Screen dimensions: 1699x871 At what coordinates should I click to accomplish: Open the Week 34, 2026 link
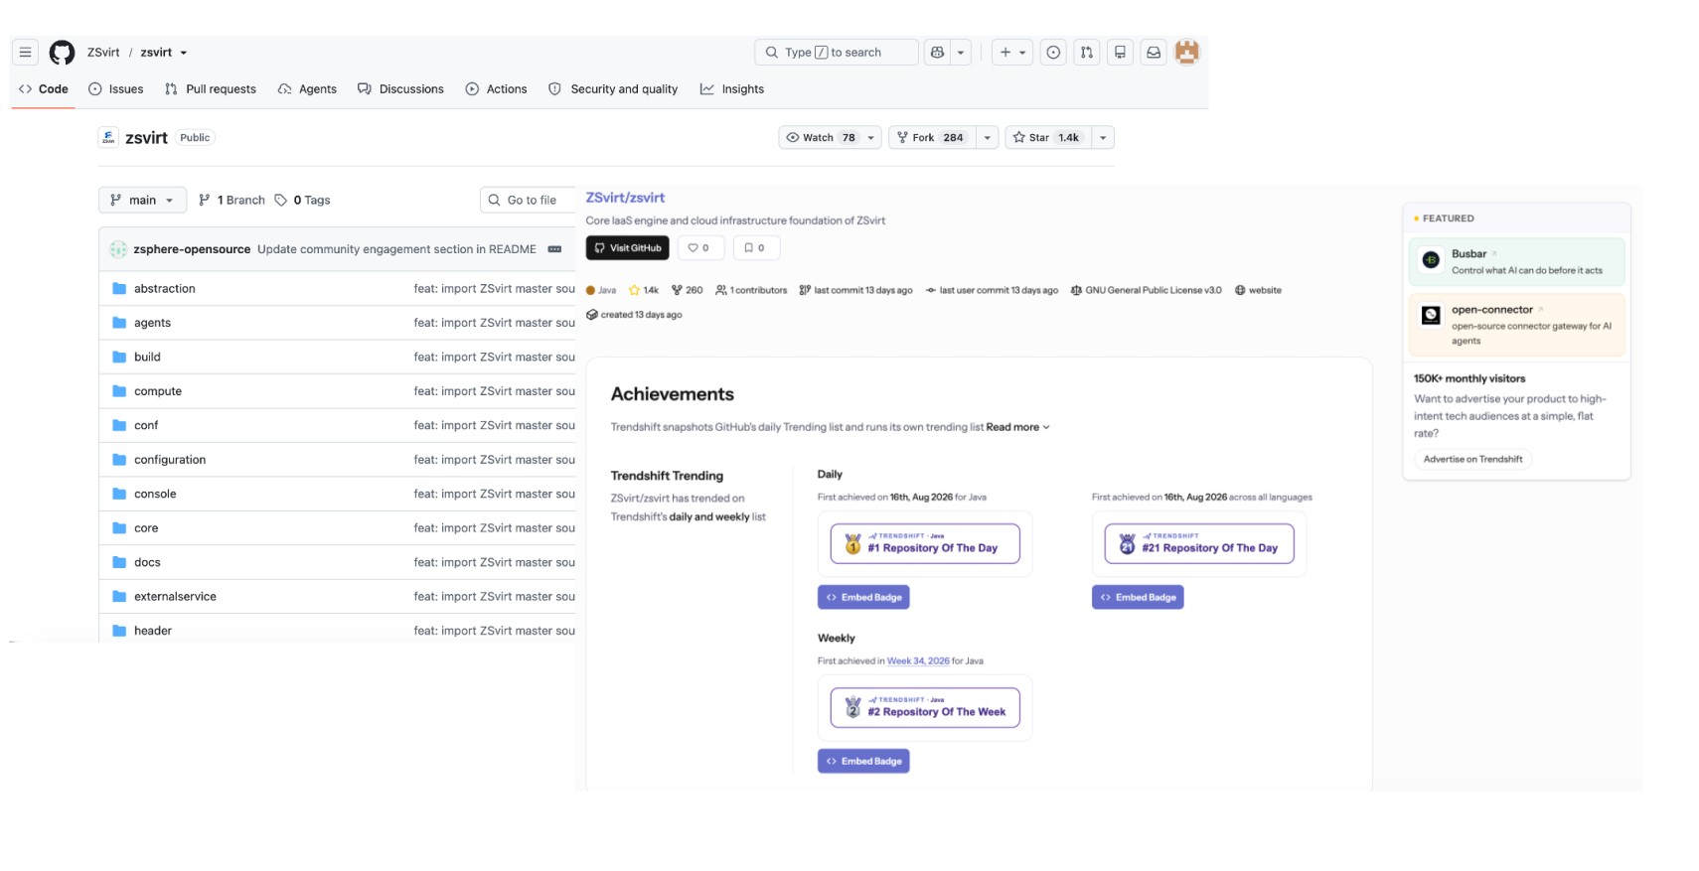click(x=918, y=661)
